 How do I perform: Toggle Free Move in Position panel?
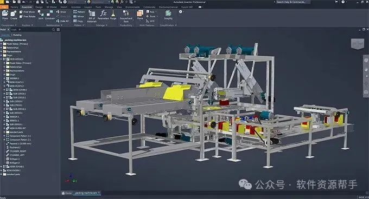click(x=27, y=12)
